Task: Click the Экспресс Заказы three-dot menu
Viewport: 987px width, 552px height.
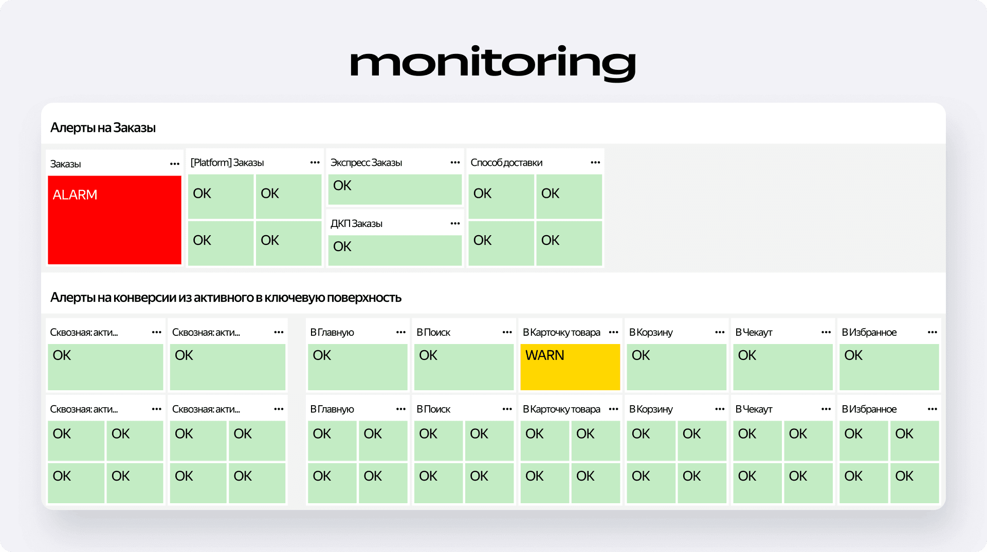Action: [455, 162]
